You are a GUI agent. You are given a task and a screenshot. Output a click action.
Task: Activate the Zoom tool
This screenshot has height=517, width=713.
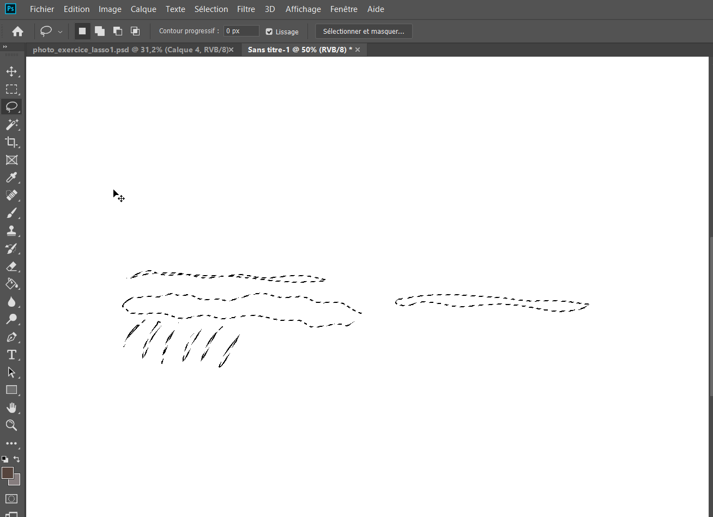[11, 425]
